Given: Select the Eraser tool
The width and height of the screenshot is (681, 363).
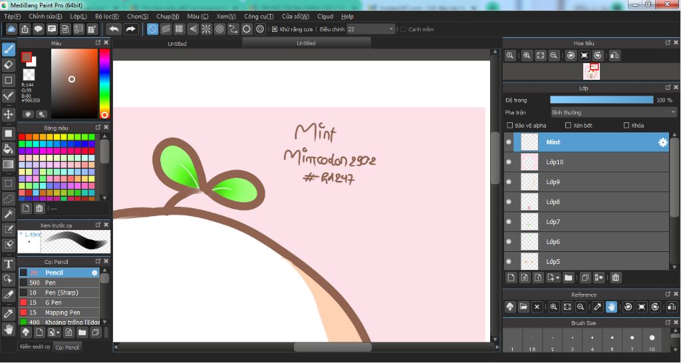Looking at the screenshot, I should 8,64.
